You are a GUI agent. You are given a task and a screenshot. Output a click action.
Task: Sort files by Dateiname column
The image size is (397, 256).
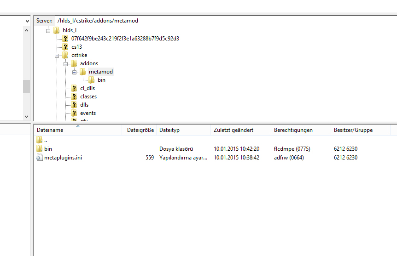pos(50,130)
